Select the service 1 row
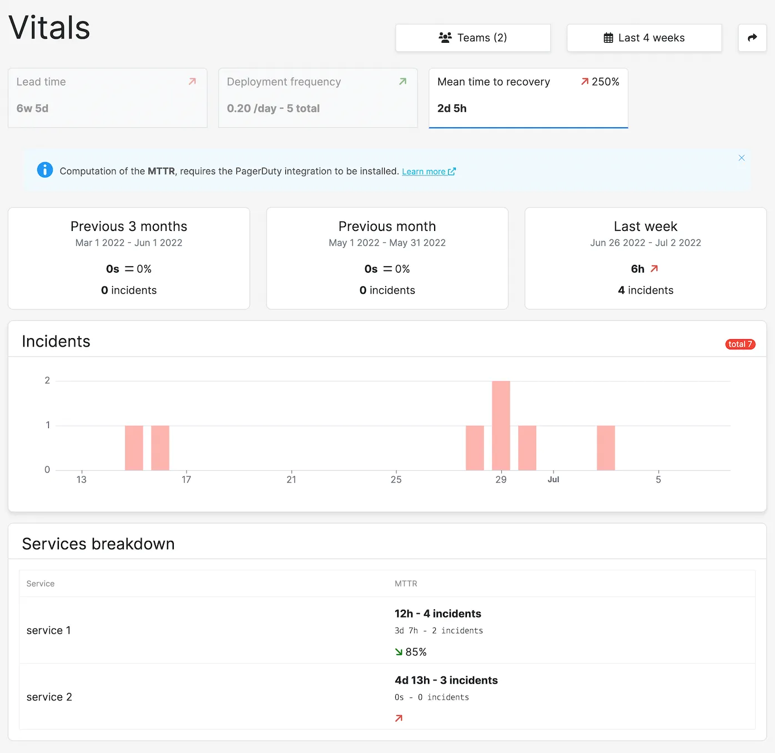The height and width of the screenshot is (753, 775). pyautogui.click(x=387, y=630)
